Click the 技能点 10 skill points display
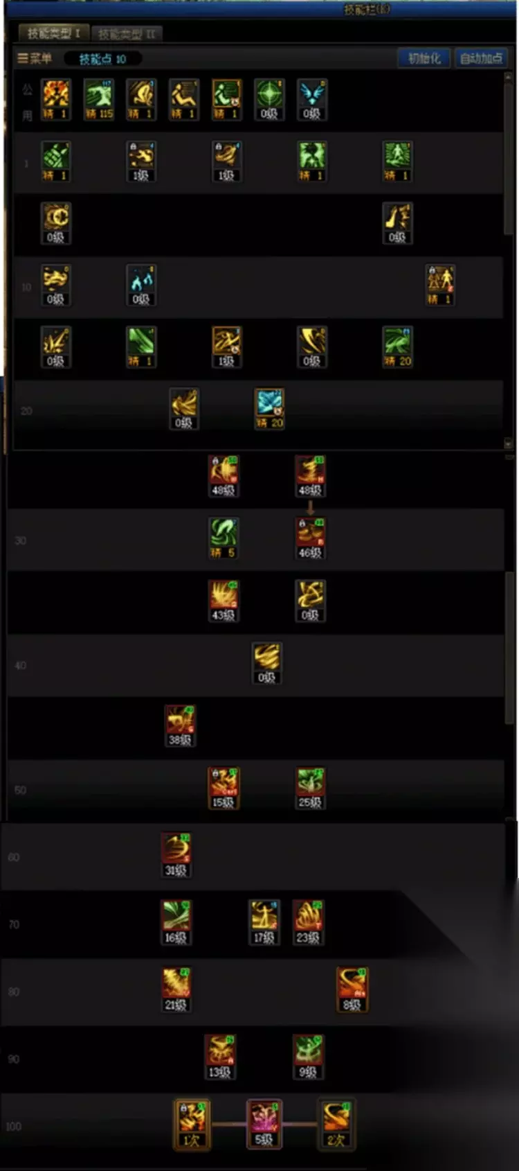 pyautogui.click(x=102, y=59)
